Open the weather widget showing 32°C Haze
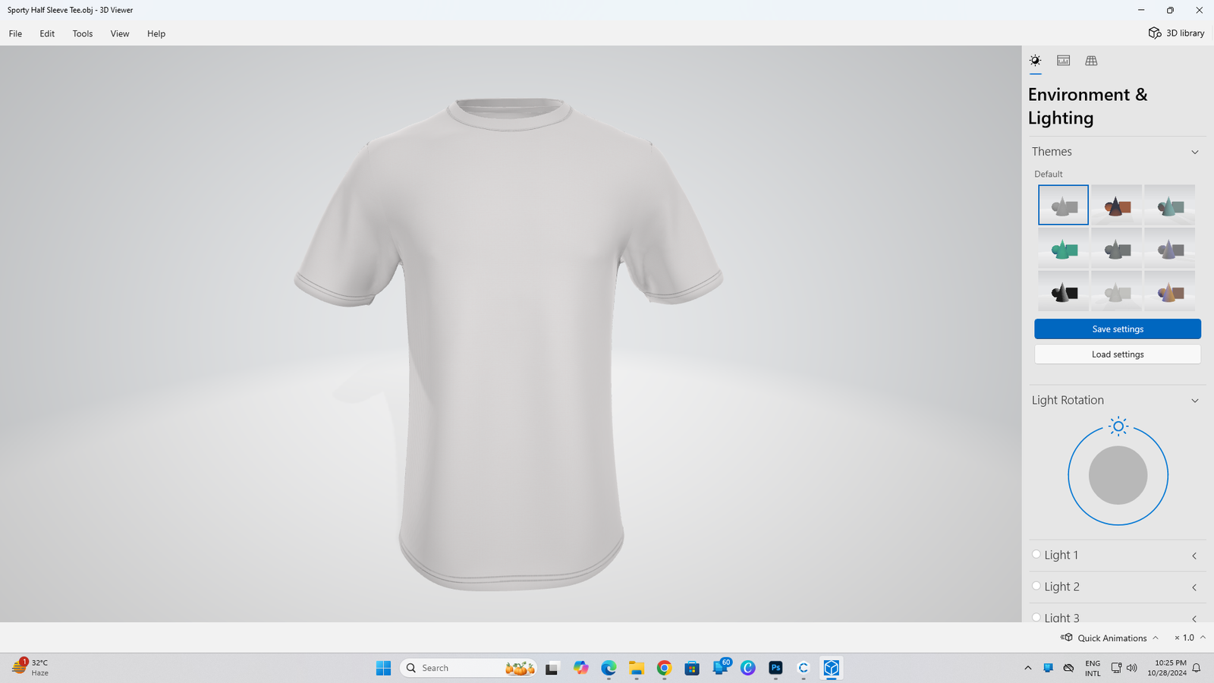 click(30, 668)
